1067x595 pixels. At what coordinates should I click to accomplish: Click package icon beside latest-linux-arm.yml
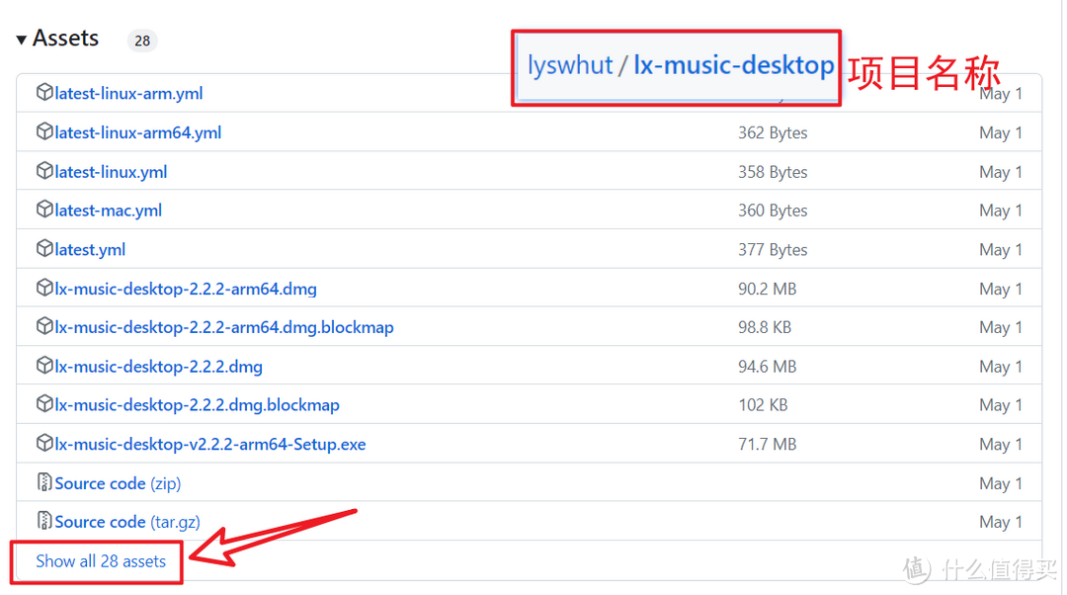pos(44,93)
